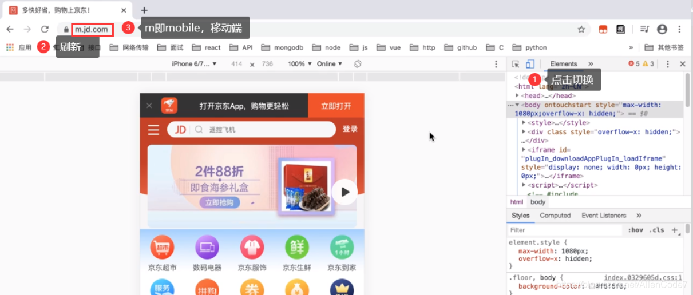693x295 pixels.
Task: Switch to the Elements panel tab
Action: tap(564, 64)
